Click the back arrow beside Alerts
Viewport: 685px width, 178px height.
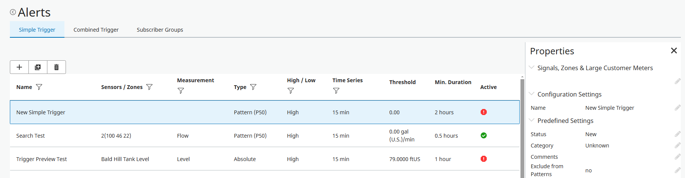click(x=13, y=12)
